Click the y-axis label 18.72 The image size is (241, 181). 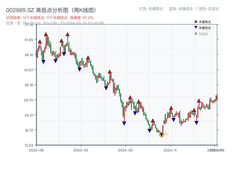[29, 130]
